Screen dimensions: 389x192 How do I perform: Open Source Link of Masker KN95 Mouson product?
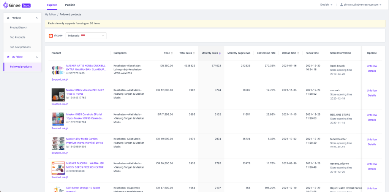[x=60, y=104]
